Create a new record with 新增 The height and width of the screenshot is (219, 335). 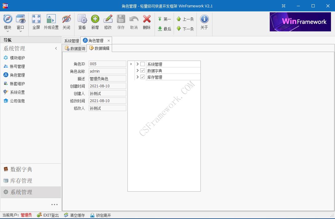95,22
